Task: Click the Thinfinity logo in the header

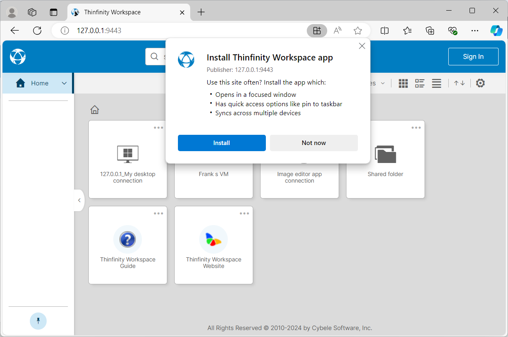Action: click(x=18, y=56)
